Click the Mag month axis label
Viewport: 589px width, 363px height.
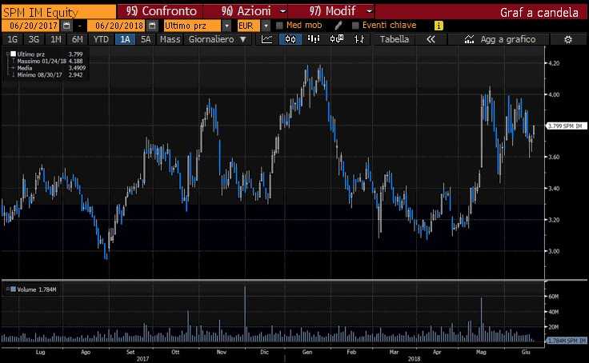[x=481, y=352]
